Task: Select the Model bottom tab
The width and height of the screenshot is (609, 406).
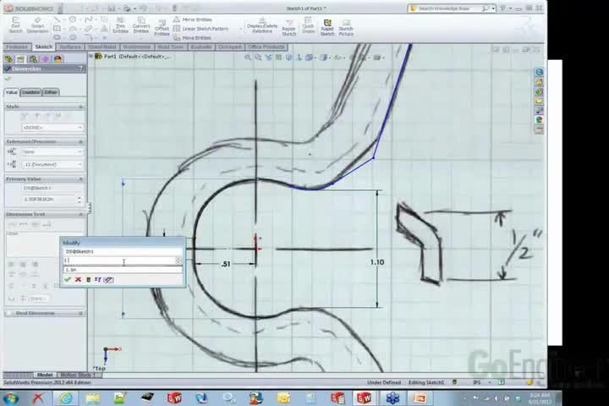Action: pyautogui.click(x=44, y=375)
